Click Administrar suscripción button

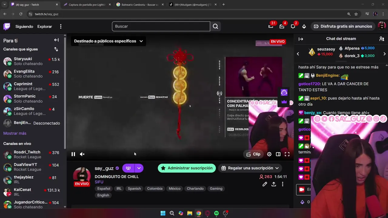187,168
